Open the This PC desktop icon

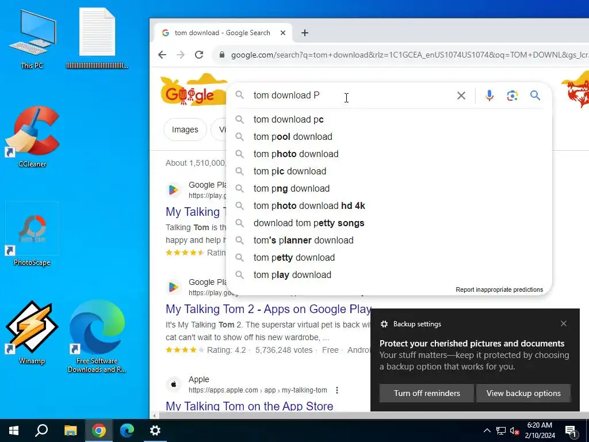[x=32, y=39]
